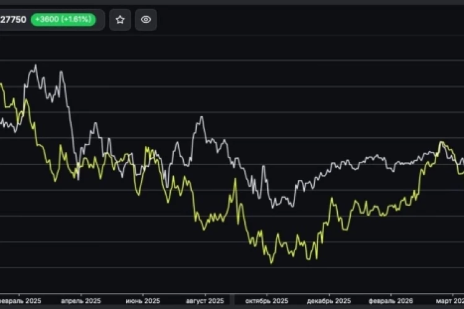
Task: Click the green +3600 (+1.61%) badge
Action: coord(63,20)
